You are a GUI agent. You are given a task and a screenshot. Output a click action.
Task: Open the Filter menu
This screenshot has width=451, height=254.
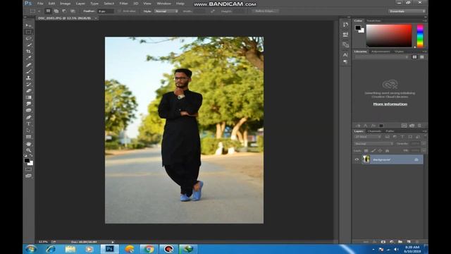(x=123, y=4)
